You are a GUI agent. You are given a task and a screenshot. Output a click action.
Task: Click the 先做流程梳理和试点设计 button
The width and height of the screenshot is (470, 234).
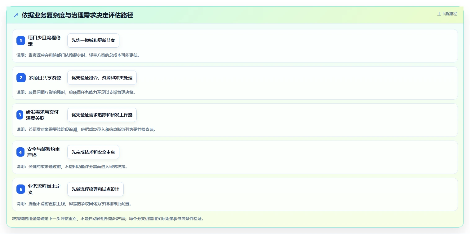(x=95, y=189)
